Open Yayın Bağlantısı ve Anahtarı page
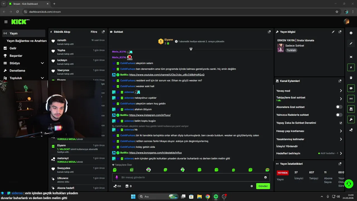 pyautogui.click(x=26, y=41)
